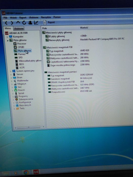
Task: Click the up-level arrow toolbar button
Action: (x=18, y=22)
